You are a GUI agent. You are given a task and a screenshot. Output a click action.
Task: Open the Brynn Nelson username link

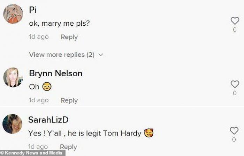[56, 73]
